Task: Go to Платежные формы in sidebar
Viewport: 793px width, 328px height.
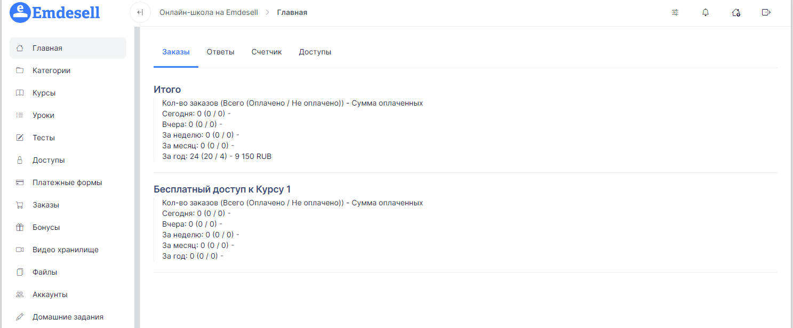Action: pos(67,182)
